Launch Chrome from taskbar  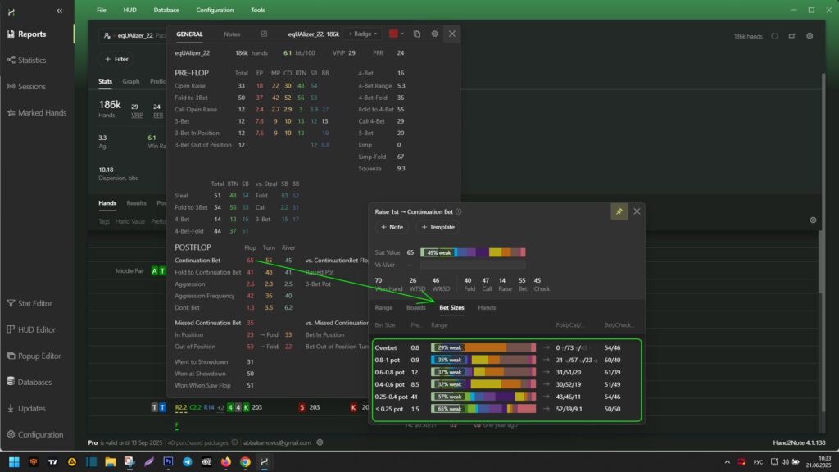coord(245,462)
